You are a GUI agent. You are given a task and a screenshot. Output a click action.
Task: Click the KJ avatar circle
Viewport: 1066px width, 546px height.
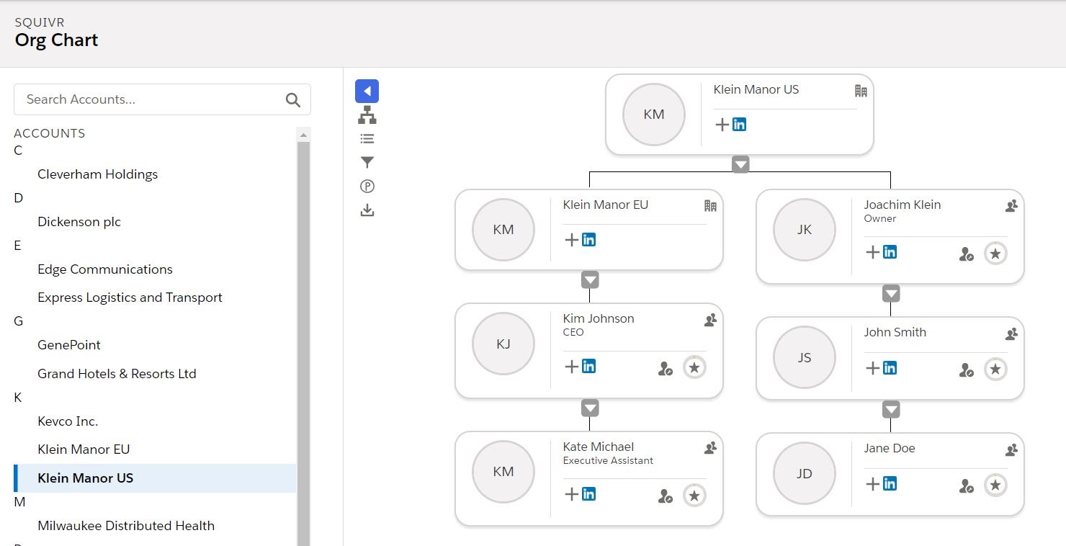503,344
